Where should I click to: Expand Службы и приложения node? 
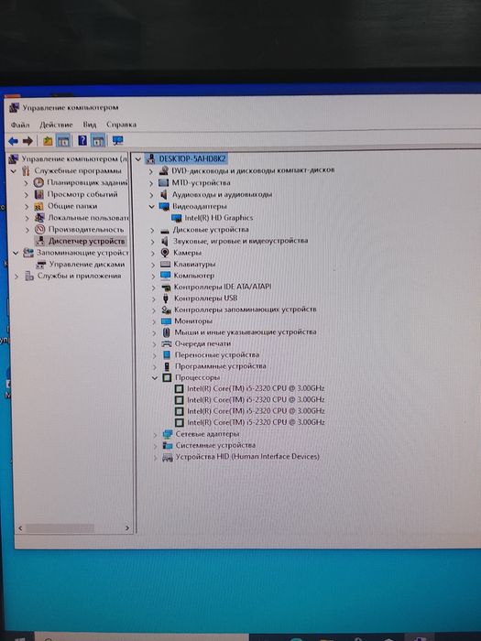16,277
